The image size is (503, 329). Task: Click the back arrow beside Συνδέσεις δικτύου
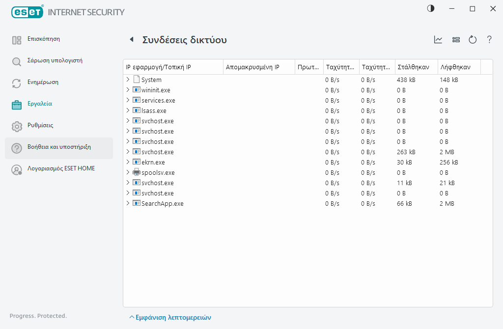[x=131, y=40]
